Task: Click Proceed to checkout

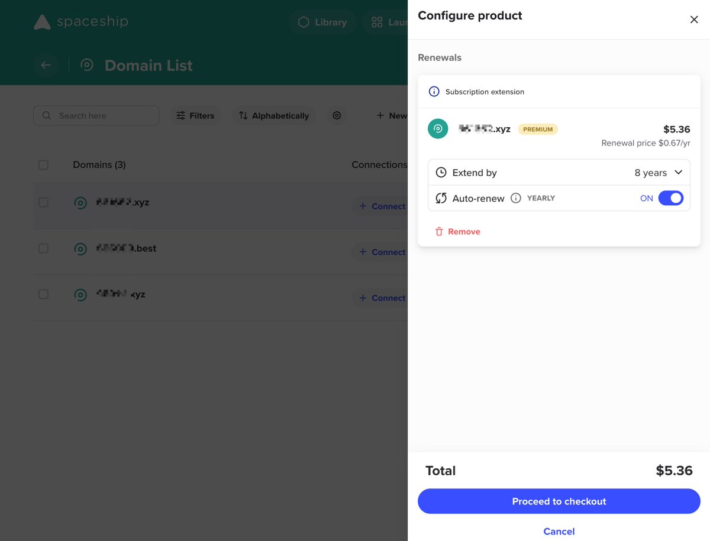Action: coord(559,501)
